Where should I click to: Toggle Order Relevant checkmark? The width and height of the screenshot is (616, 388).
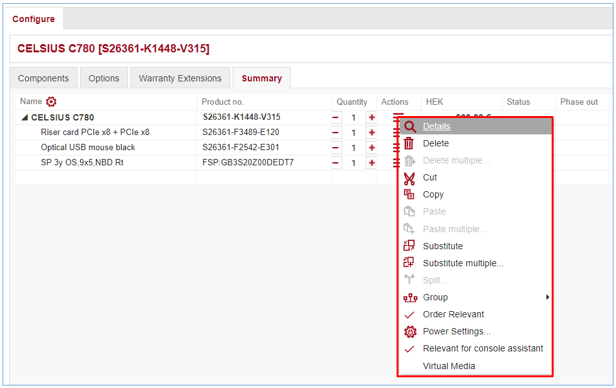pyautogui.click(x=409, y=315)
